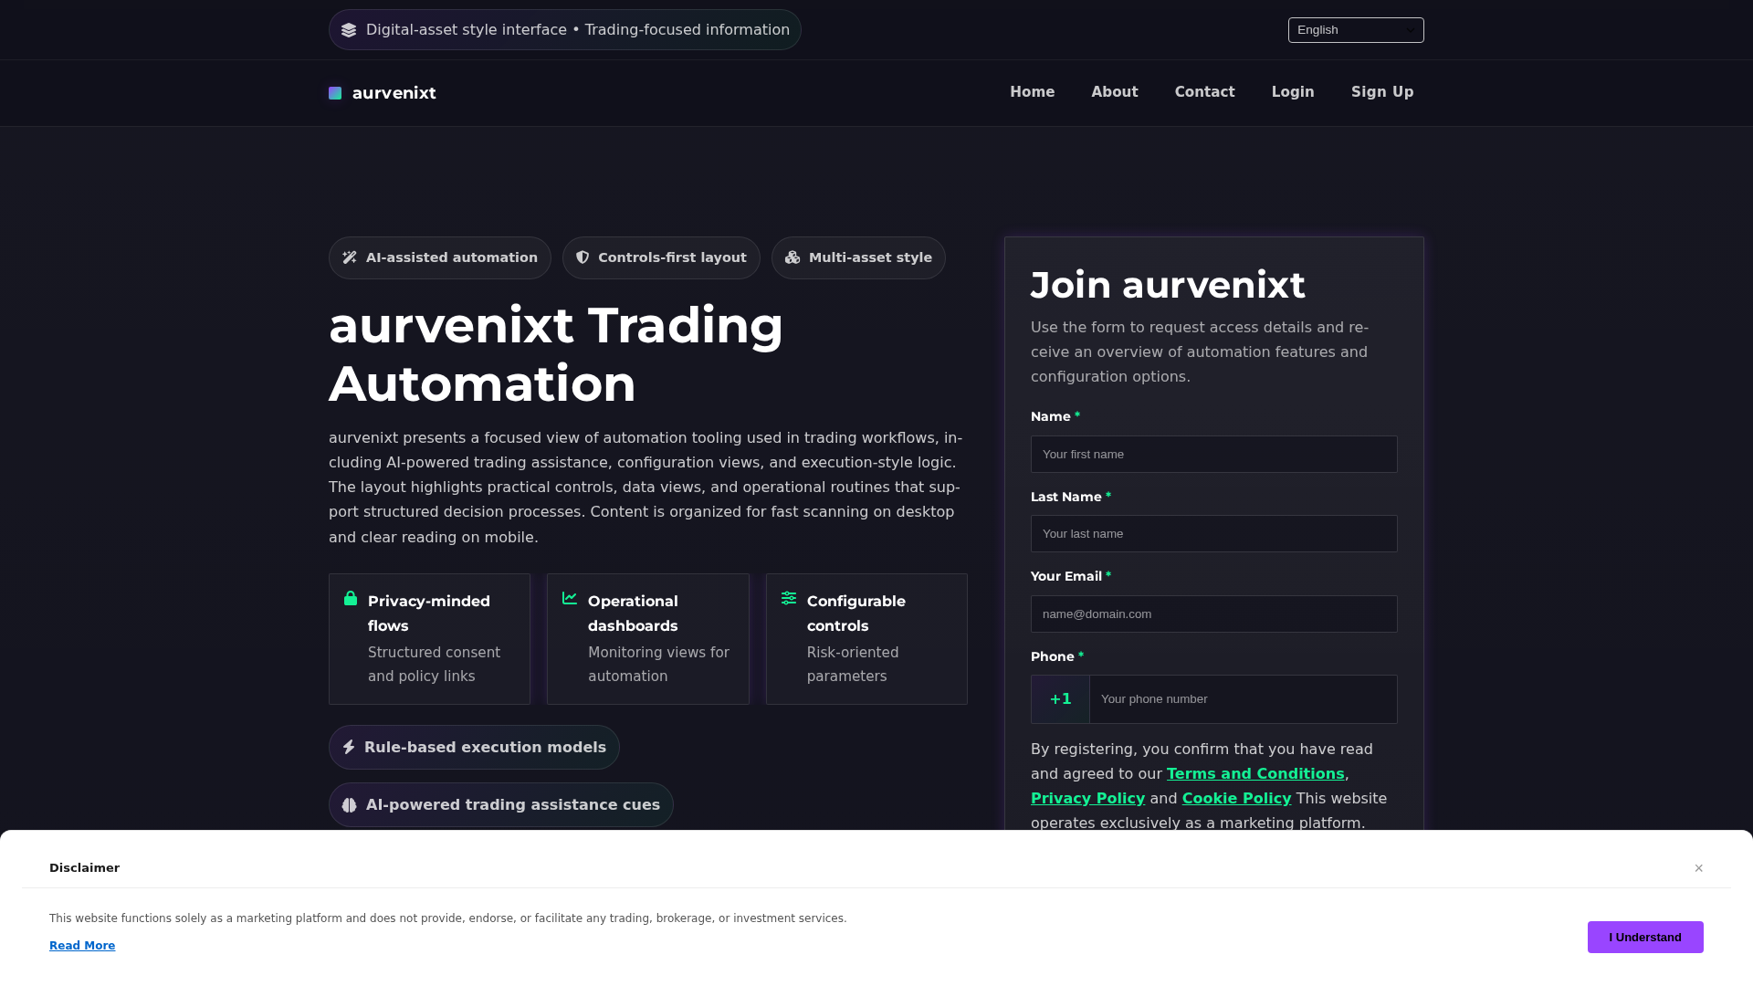Close the Disclaimer banner with X
Viewport: 1753px width, 986px height.
pos(1699,868)
